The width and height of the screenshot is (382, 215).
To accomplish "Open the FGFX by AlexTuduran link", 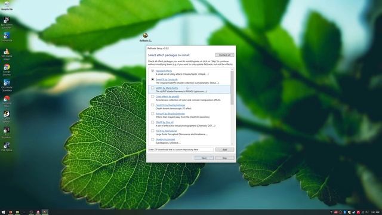I will [x=167, y=131].
